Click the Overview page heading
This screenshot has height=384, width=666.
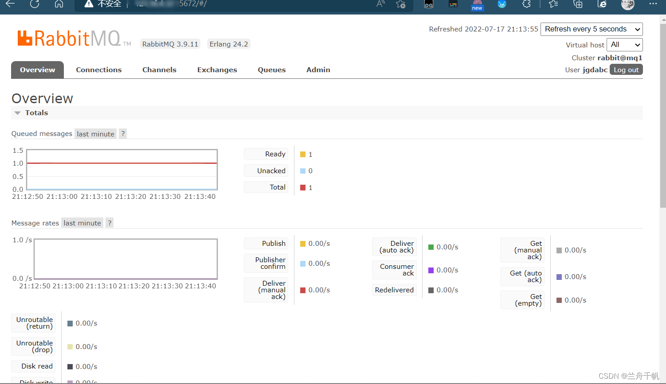point(42,98)
